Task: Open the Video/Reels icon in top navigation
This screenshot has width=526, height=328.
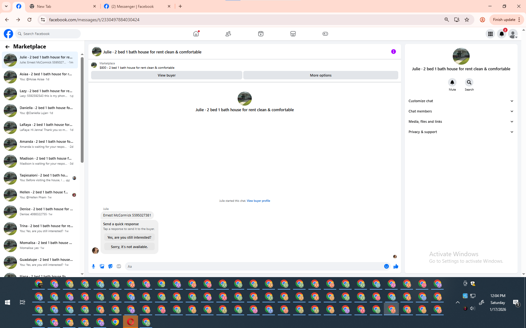Action: point(261,34)
